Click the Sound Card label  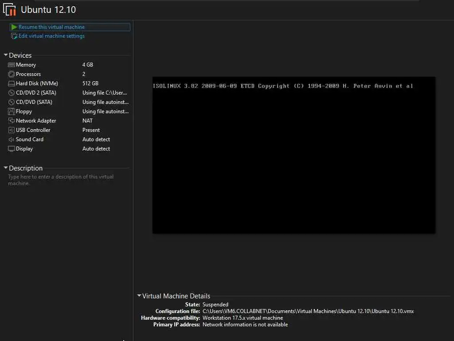point(30,139)
